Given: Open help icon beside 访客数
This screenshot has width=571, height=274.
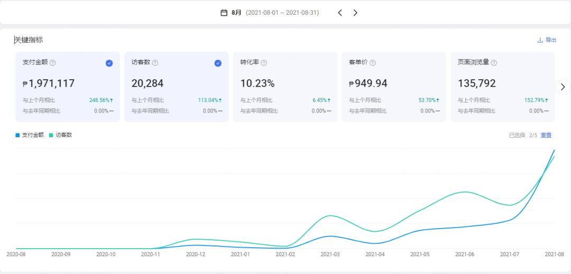Looking at the screenshot, I should (x=155, y=62).
